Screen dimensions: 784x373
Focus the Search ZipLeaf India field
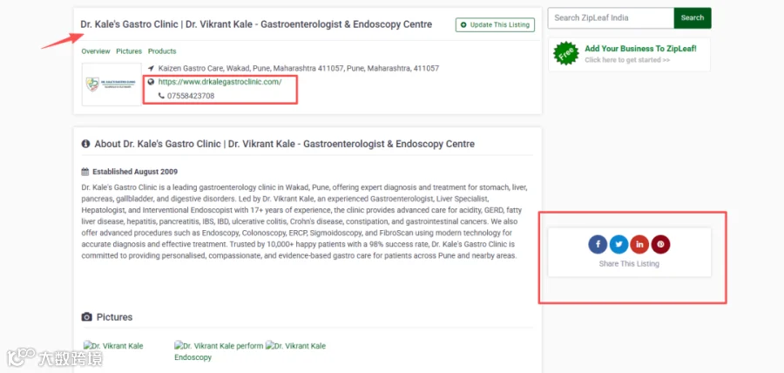point(611,18)
